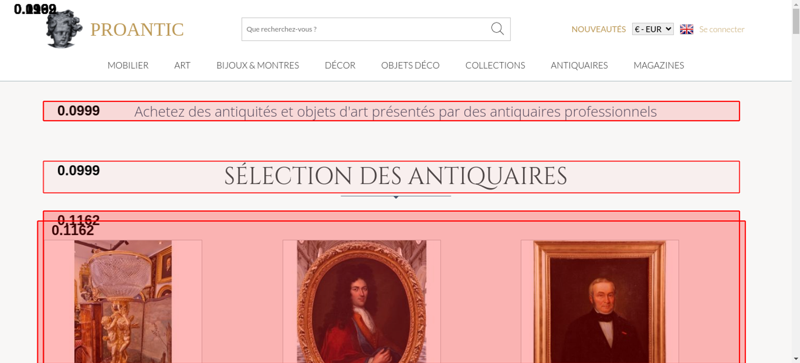This screenshot has height=363, width=800.
Task: Open the OBJETS DÉCO menu
Action: click(410, 65)
